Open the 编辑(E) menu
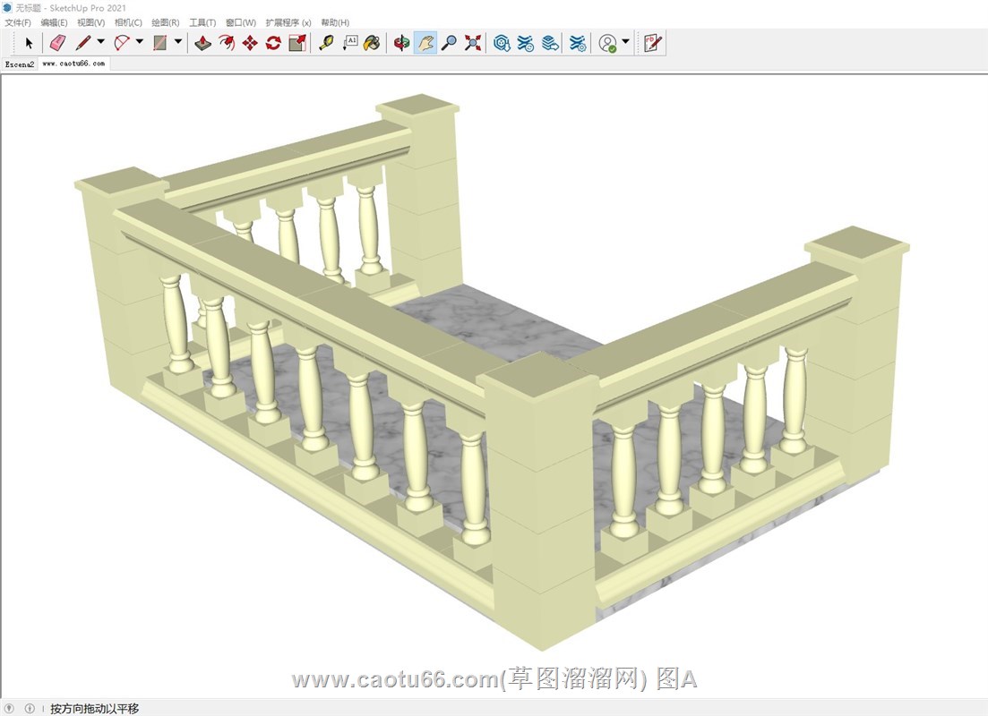This screenshot has height=716, width=988. (54, 22)
